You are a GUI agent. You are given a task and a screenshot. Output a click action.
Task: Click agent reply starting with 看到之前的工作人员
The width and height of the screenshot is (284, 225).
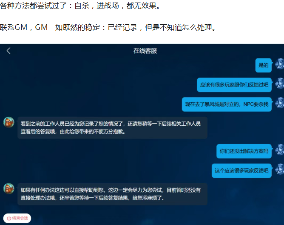(111, 127)
